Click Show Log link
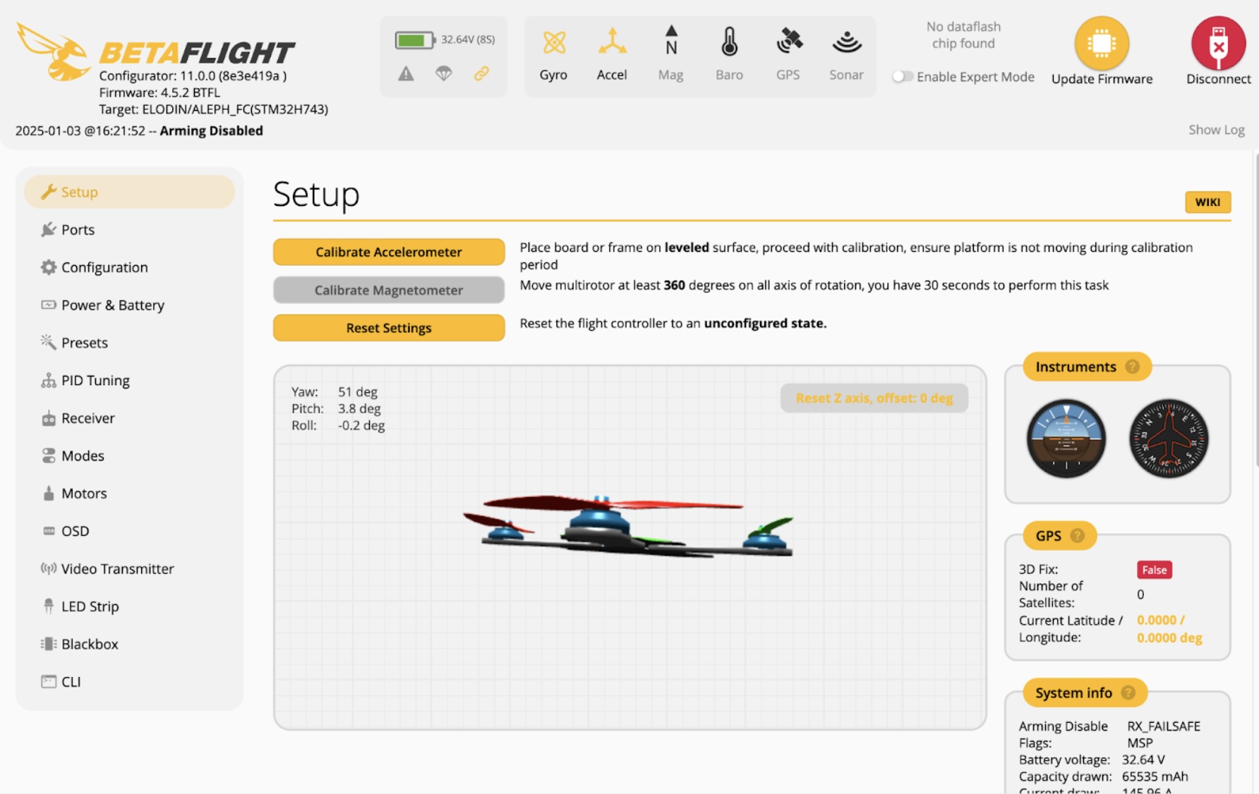This screenshot has height=794, width=1259. tap(1217, 130)
